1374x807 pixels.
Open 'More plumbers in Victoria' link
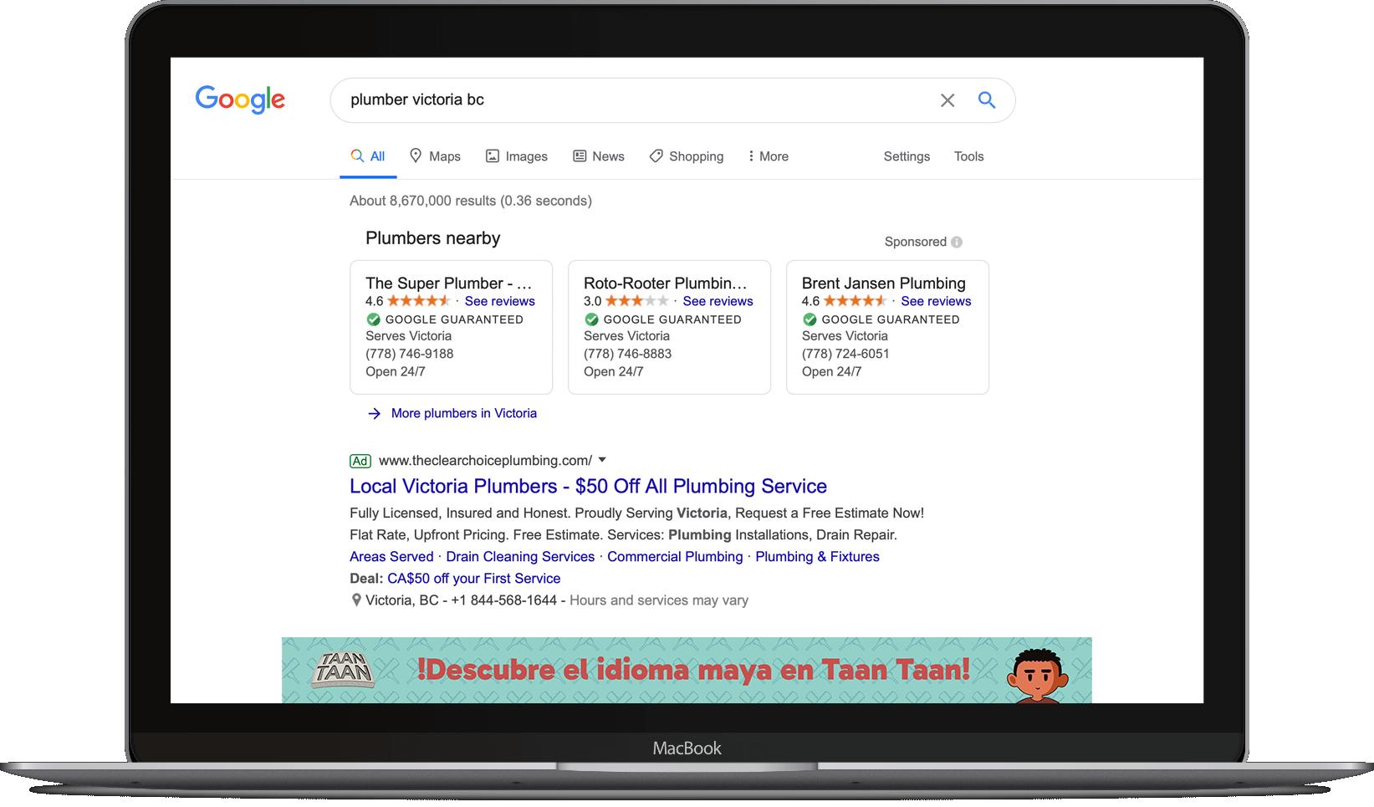point(464,413)
